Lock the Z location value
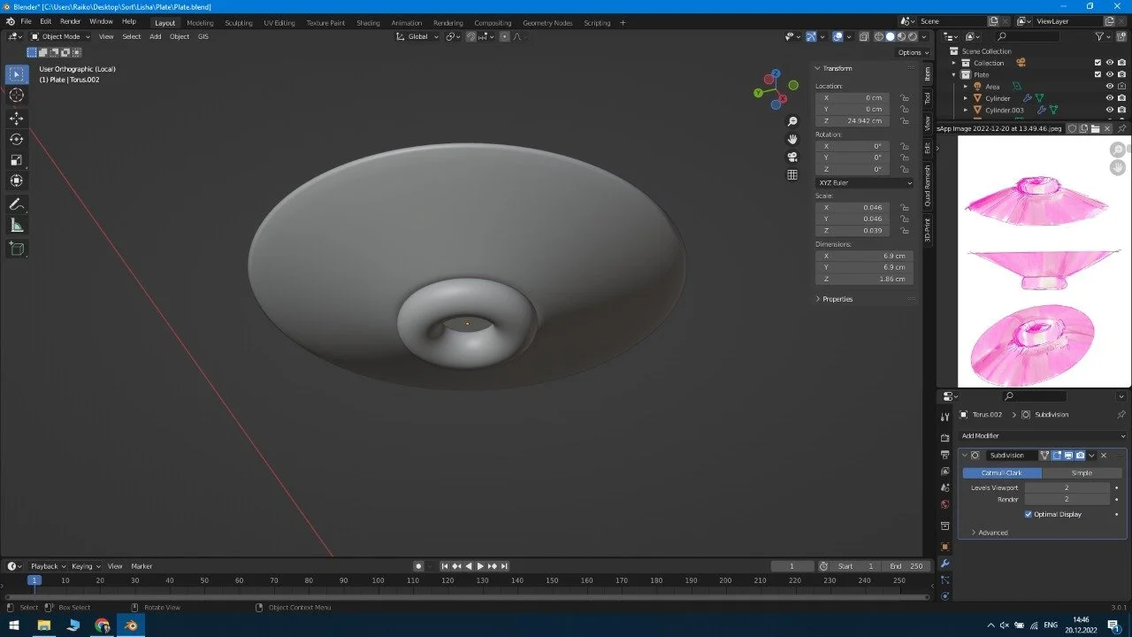 click(905, 120)
